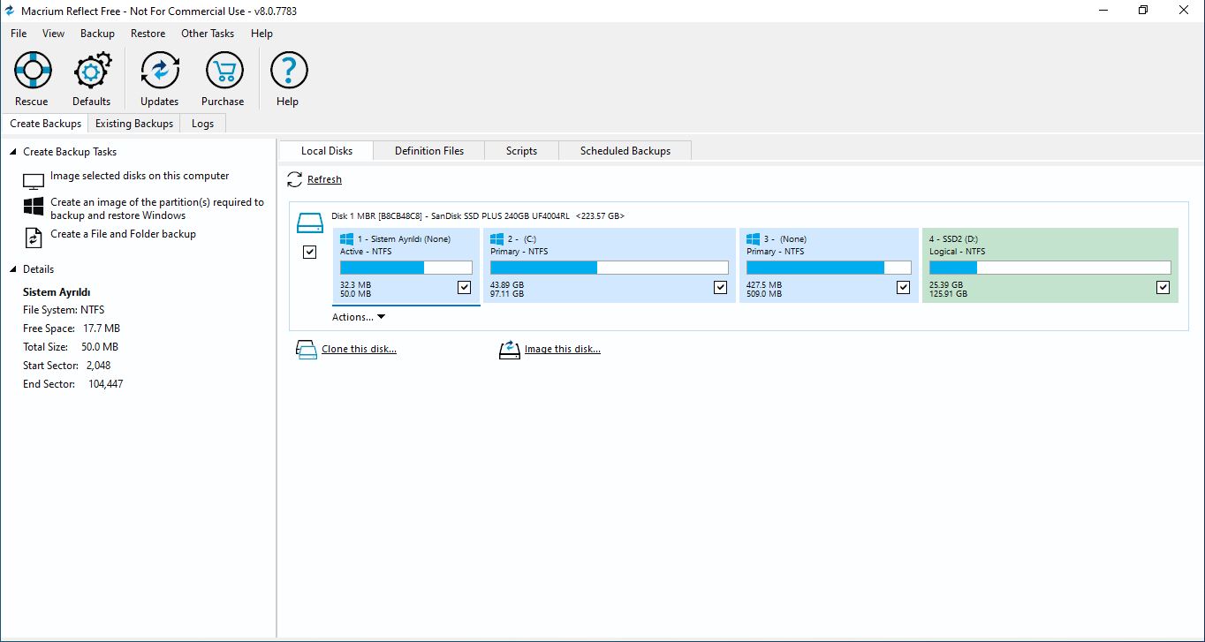The height and width of the screenshot is (642, 1205).
Task: Click the usage bar of partition 2 (C:)
Action: tap(610, 268)
